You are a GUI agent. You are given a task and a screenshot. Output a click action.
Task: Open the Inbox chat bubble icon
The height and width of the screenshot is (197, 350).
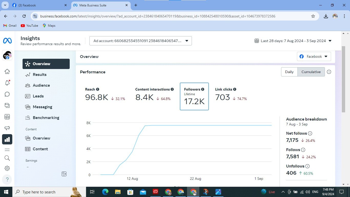[x=7, y=94]
